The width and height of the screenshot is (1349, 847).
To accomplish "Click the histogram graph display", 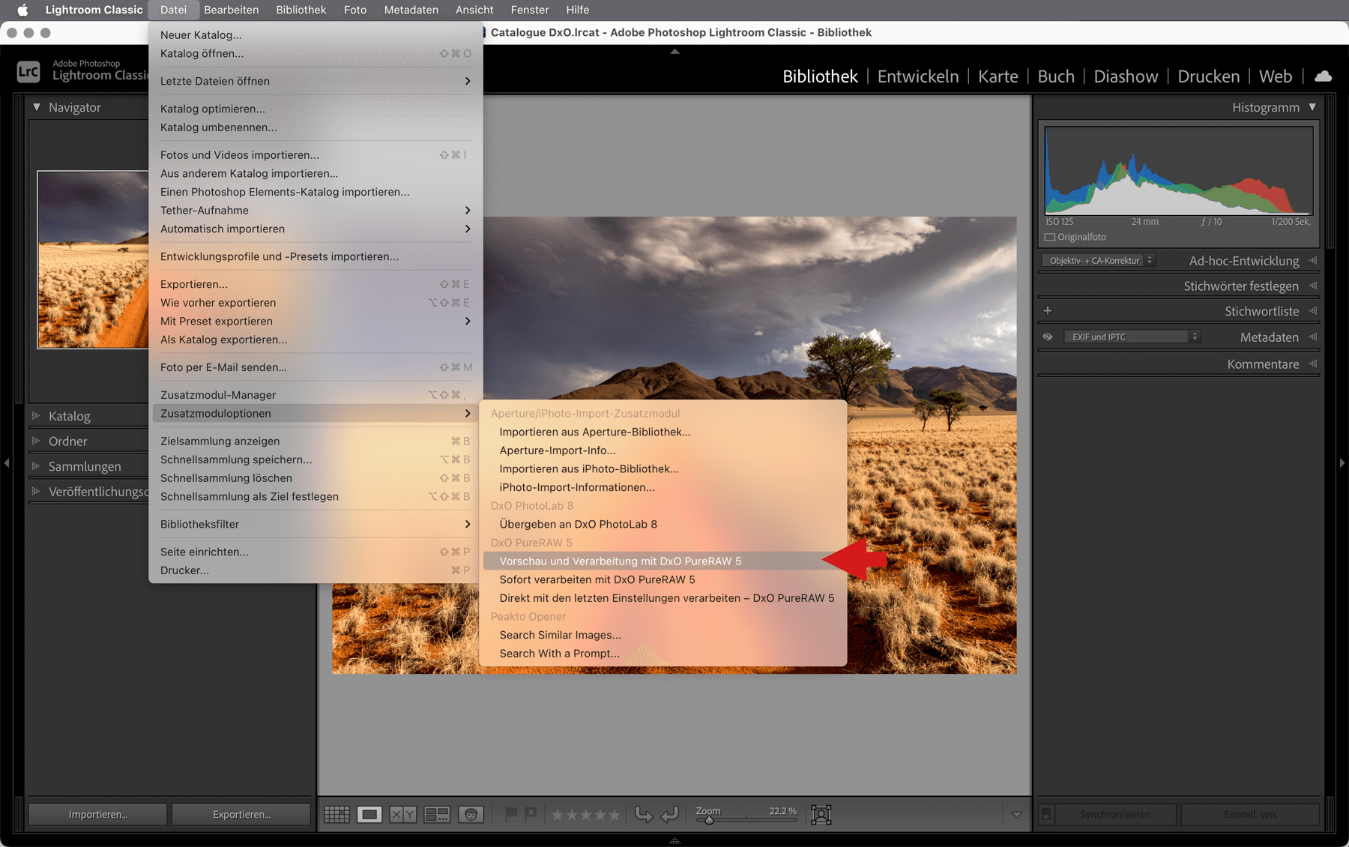I will click(1179, 171).
